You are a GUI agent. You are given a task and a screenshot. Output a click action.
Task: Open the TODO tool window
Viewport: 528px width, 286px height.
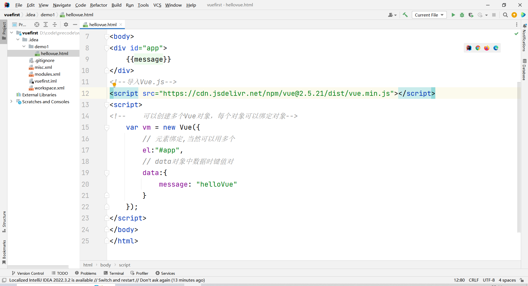pyautogui.click(x=60, y=273)
